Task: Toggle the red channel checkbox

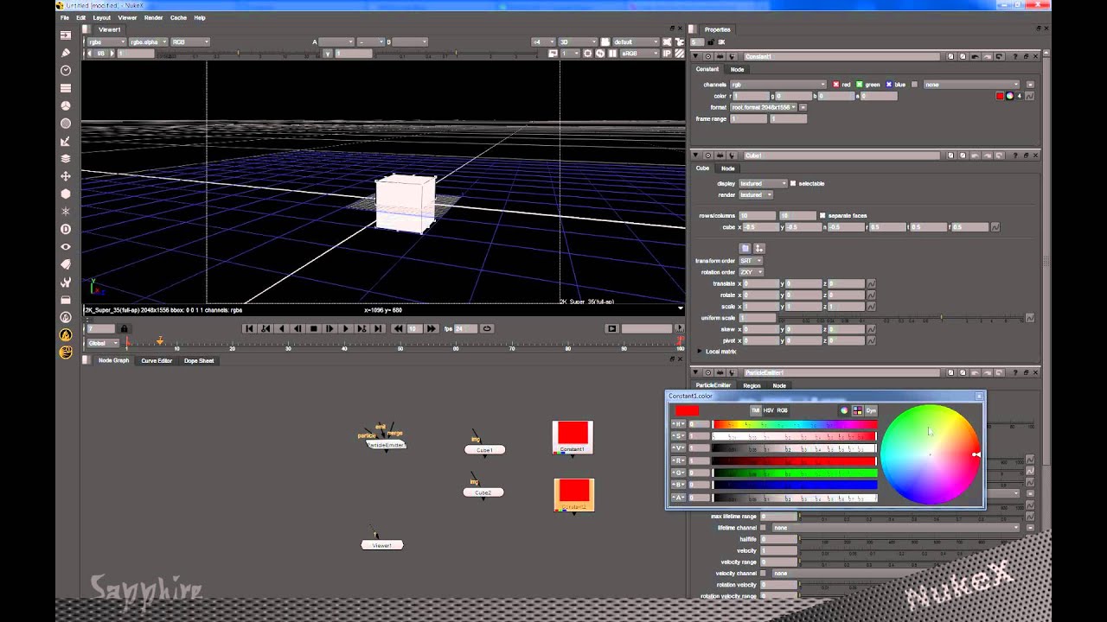Action: [835, 85]
